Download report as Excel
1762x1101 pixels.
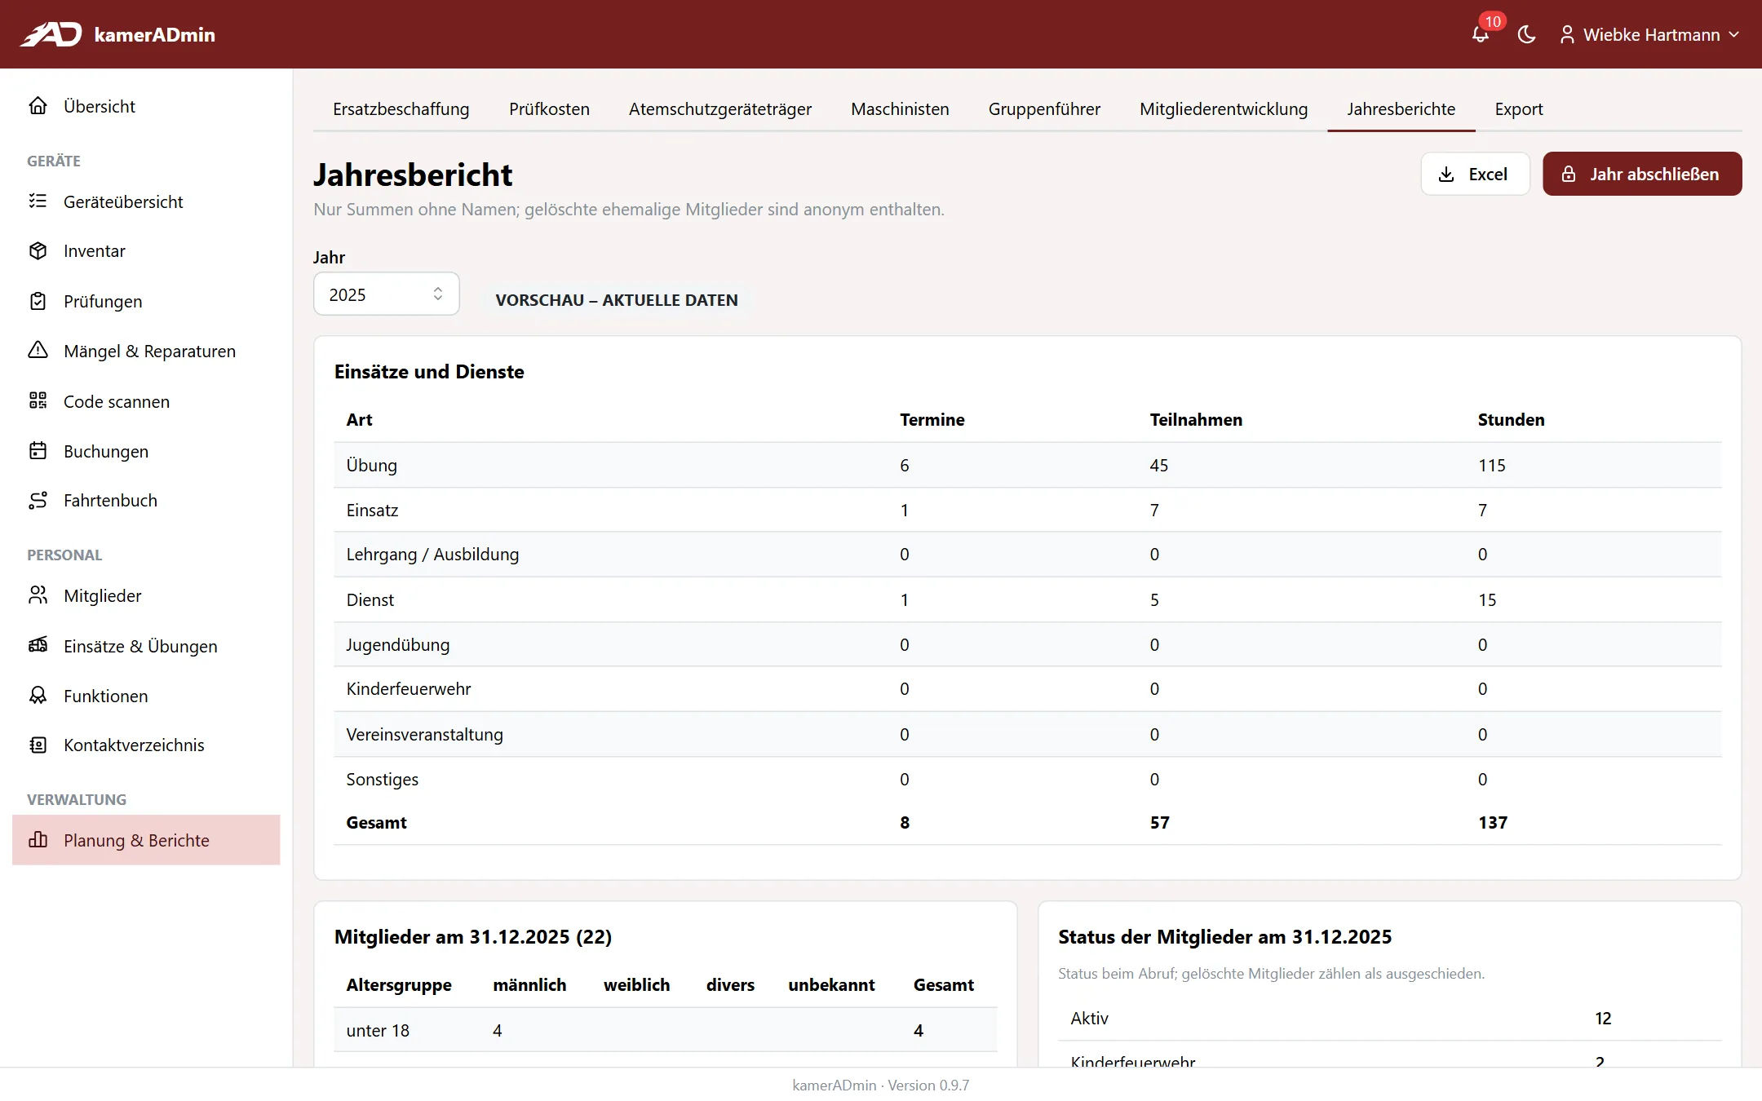pyautogui.click(x=1475, y=174)
